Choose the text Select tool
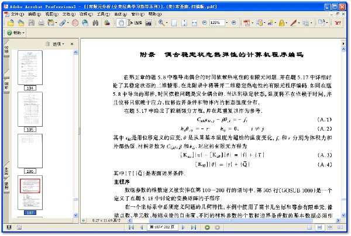Image resolution: width=351 pixels, height=236 pixels. 135,23
